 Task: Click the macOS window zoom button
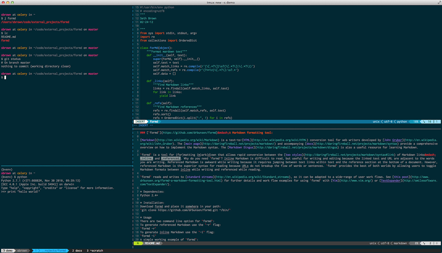pos(12,2)
